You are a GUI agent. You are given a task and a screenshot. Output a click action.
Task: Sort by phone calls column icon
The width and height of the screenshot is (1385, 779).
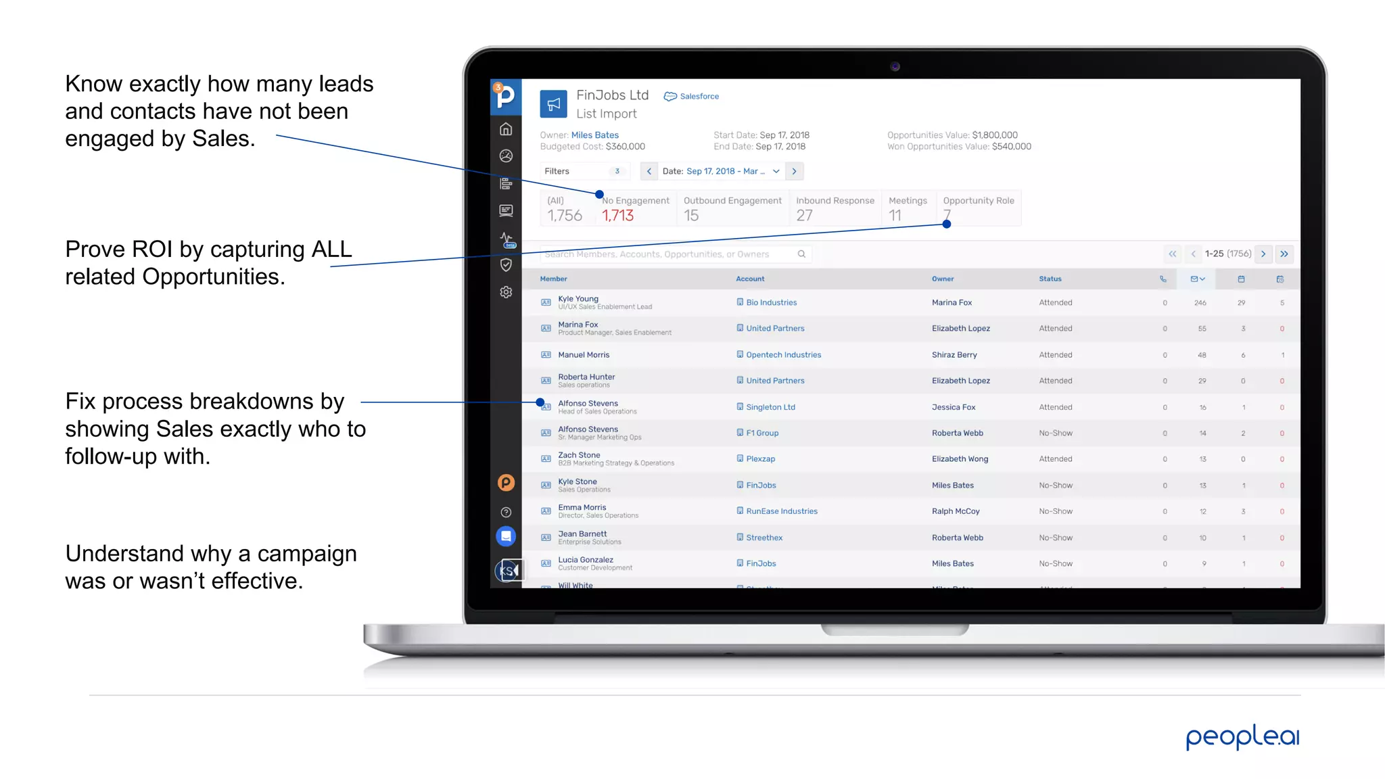pyautogui.click(x=1163, y=279)
